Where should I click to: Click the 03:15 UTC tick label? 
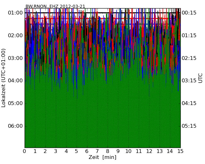(189, 81)
